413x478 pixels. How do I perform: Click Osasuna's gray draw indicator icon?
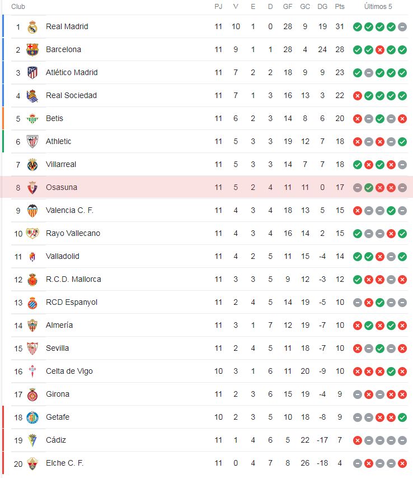(357, 187)
